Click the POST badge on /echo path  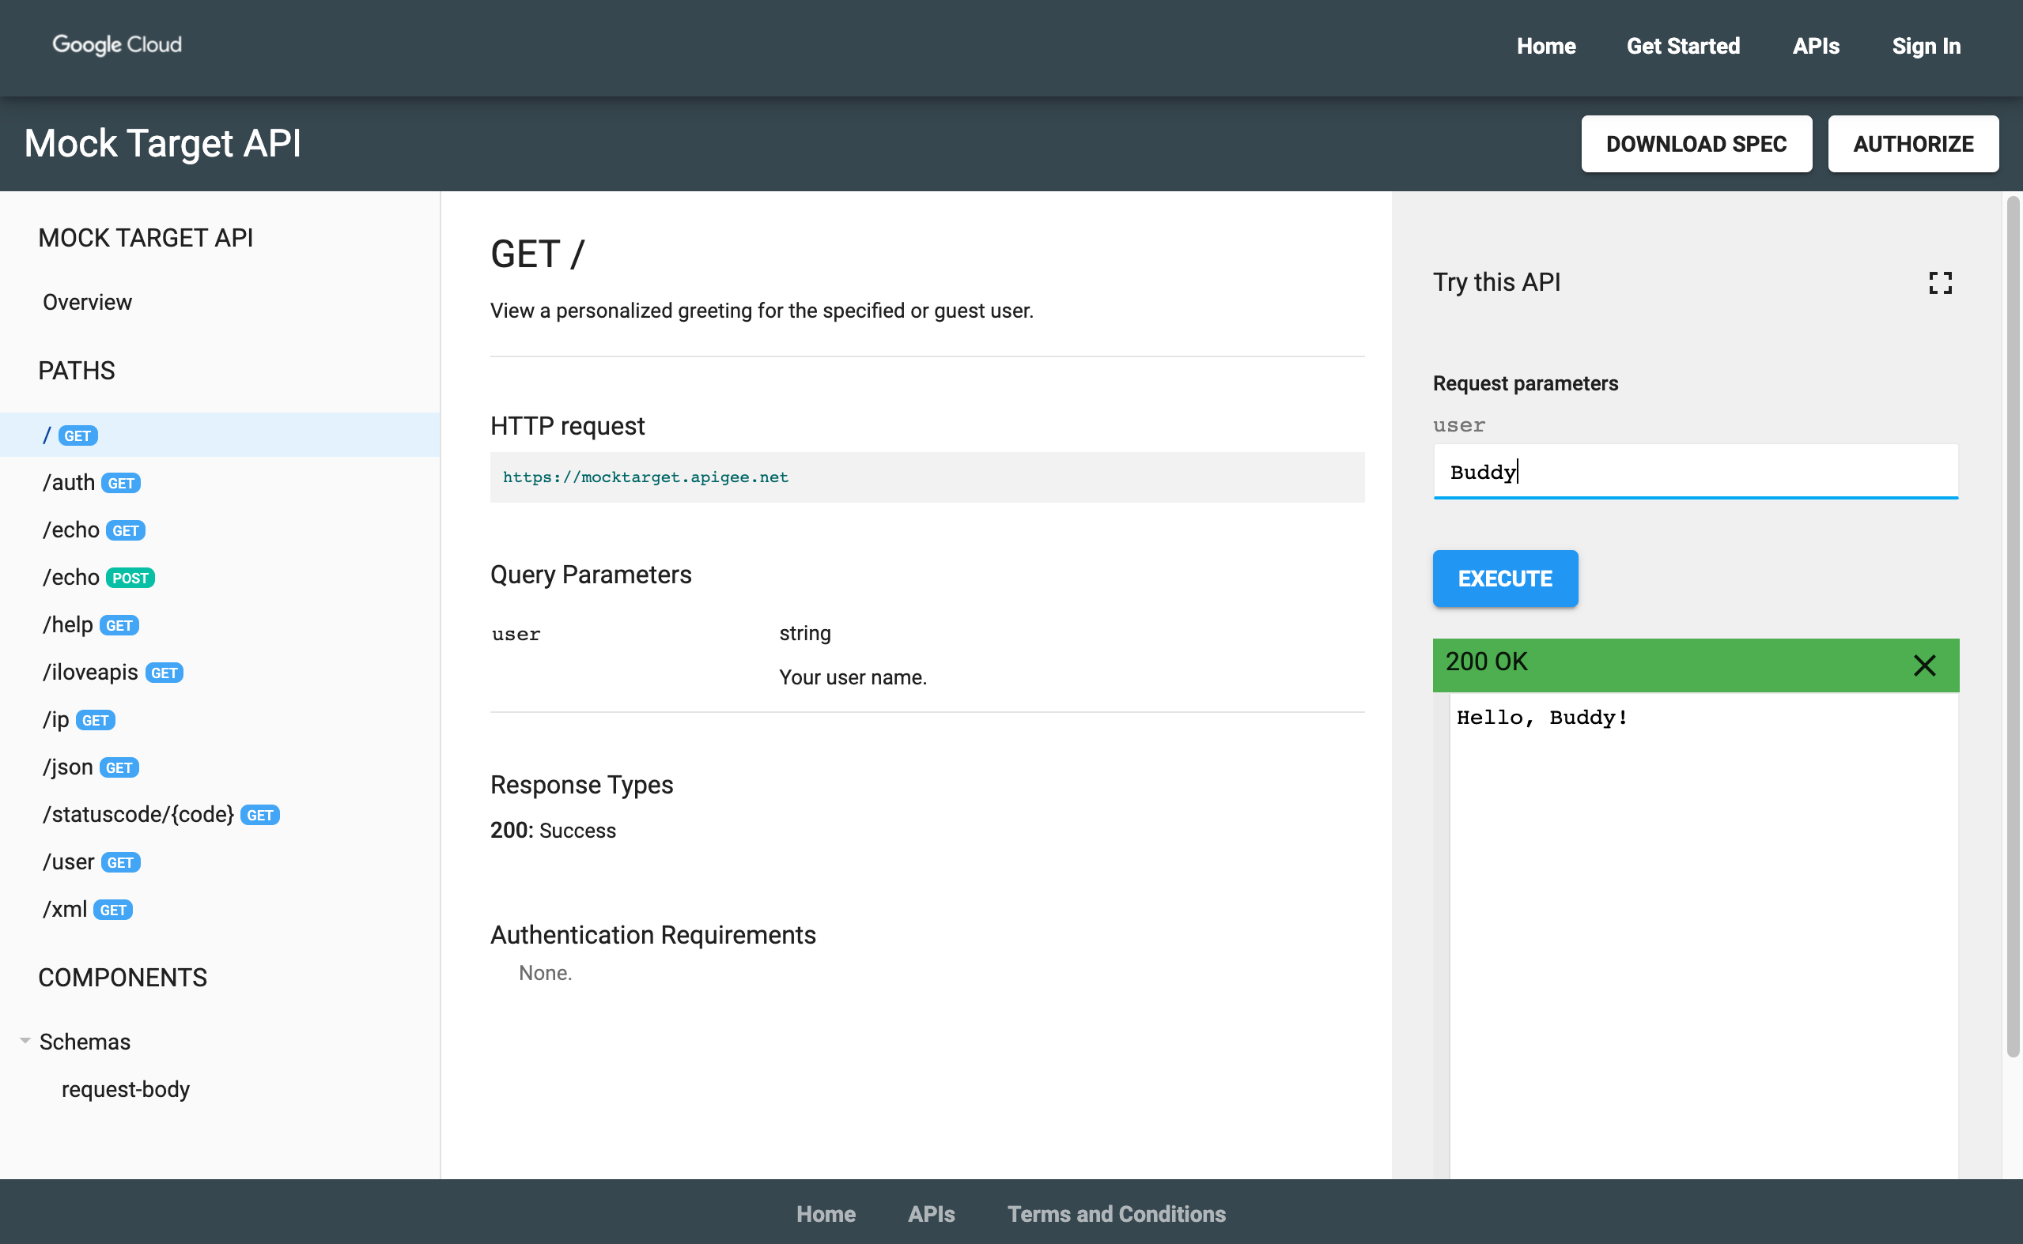point(130,576)
